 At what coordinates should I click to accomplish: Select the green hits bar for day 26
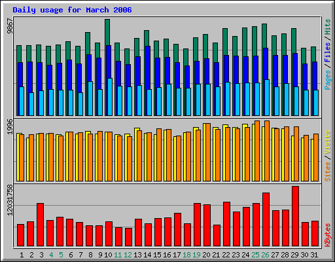264,36
